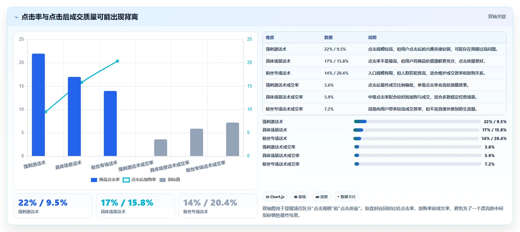520x232 pixels.
Task: Click the gray bar for 粉丝专场话术成交率
Action: tap(233, 139)
